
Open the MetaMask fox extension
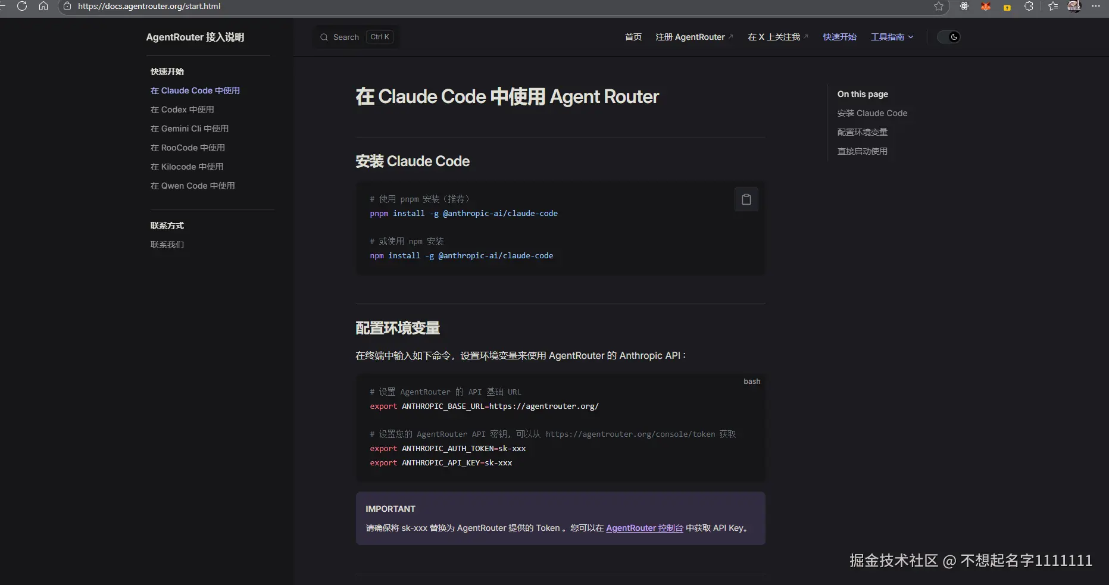986,6
